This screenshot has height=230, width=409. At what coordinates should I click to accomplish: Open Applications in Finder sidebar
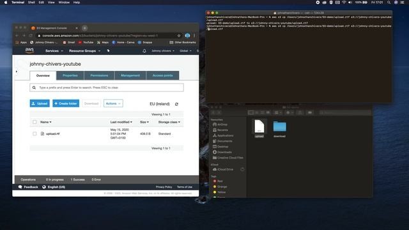(x=223, y=135)
